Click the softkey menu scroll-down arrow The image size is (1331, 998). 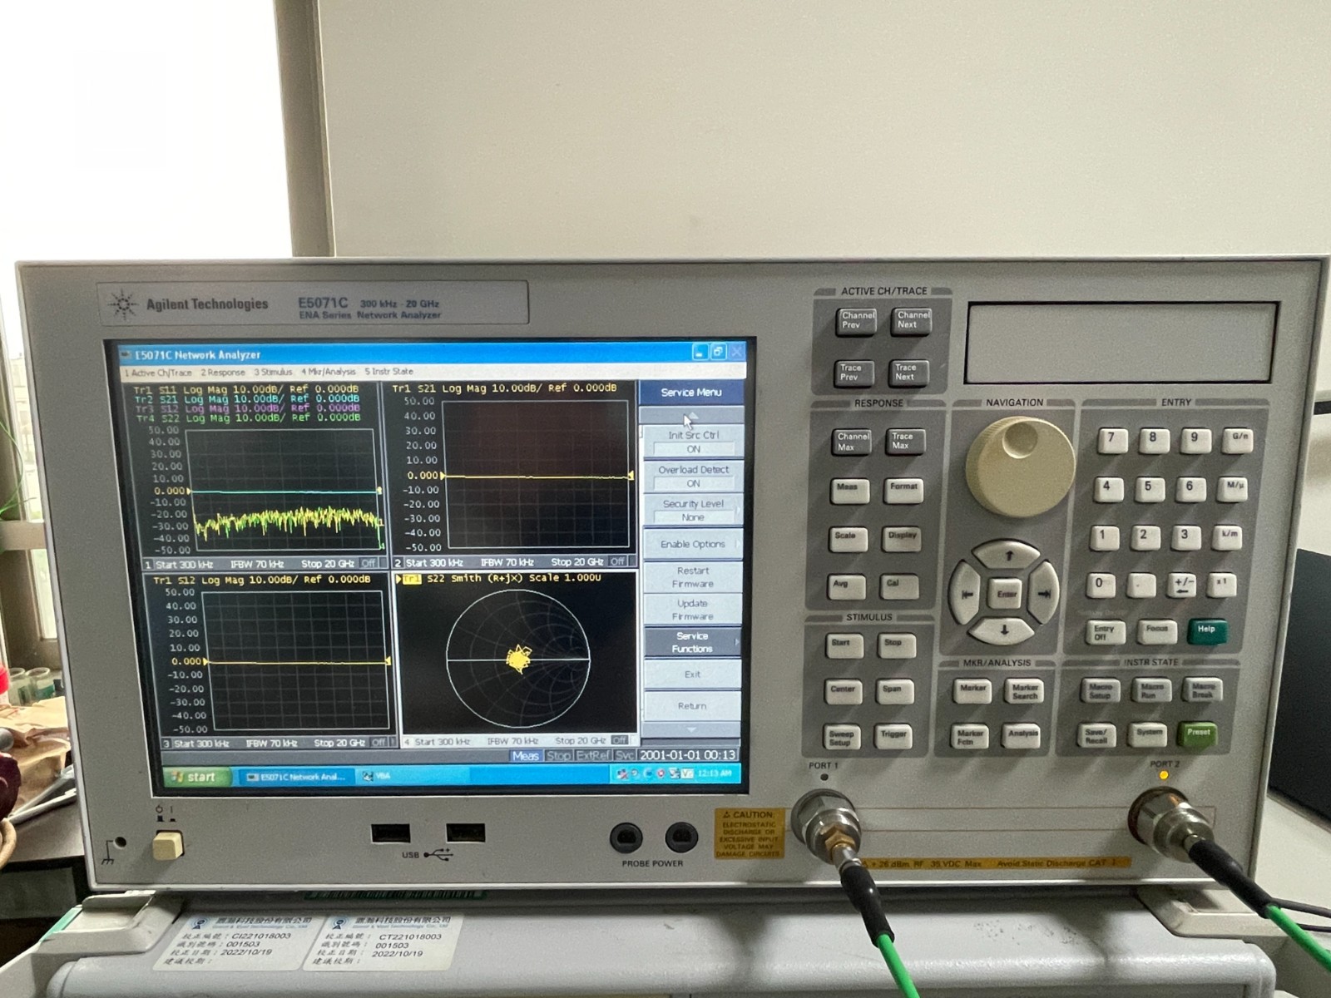[x=692, y=729]
